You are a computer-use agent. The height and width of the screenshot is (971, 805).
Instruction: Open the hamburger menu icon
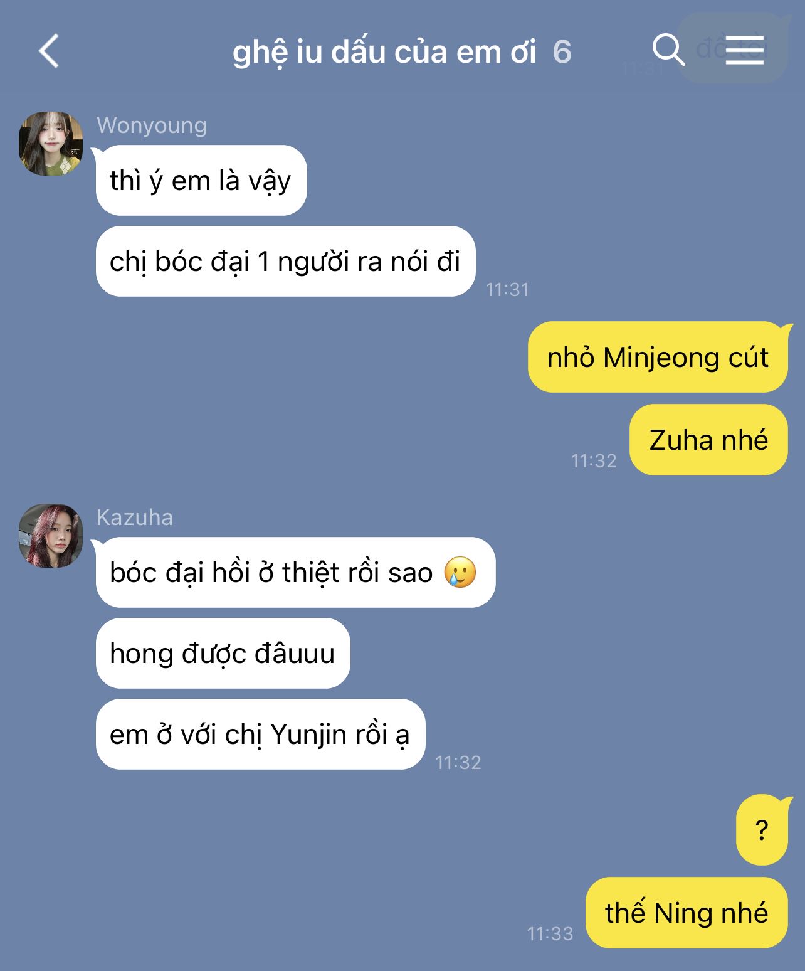click(x=745, y=50)
